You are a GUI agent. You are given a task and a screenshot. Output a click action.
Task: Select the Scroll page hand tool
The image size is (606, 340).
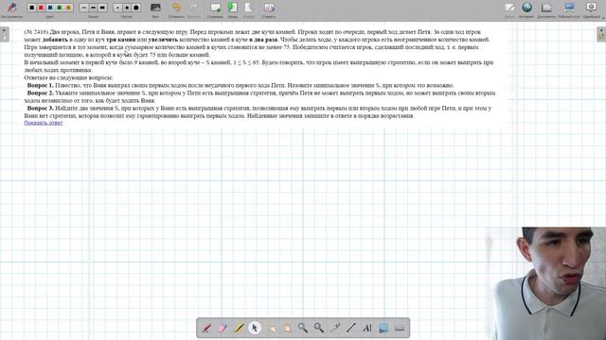pyautogui.click(x=287, y=328)
